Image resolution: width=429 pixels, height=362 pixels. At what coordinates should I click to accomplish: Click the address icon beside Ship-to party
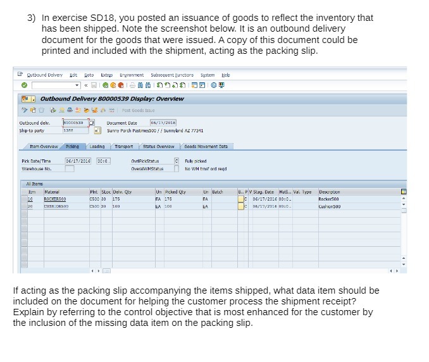pyautogui.click(x=97, y=130)
